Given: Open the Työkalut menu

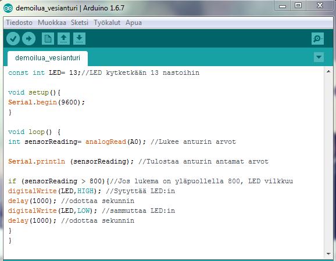Looking at the screenshot, I should pyautogui.click(x=107, y=23).
